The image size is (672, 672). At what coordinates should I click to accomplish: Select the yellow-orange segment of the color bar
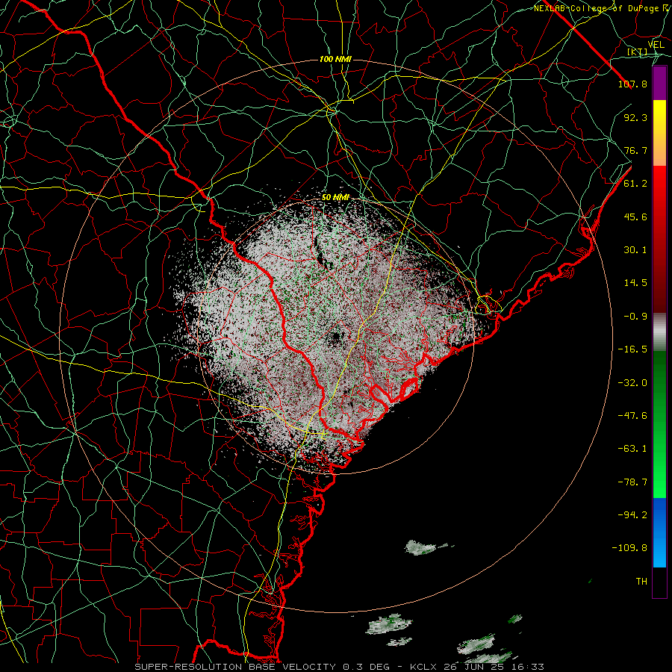(659, 133)
